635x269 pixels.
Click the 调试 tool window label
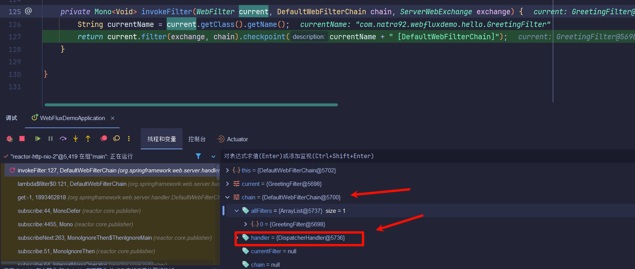point(11,118)
